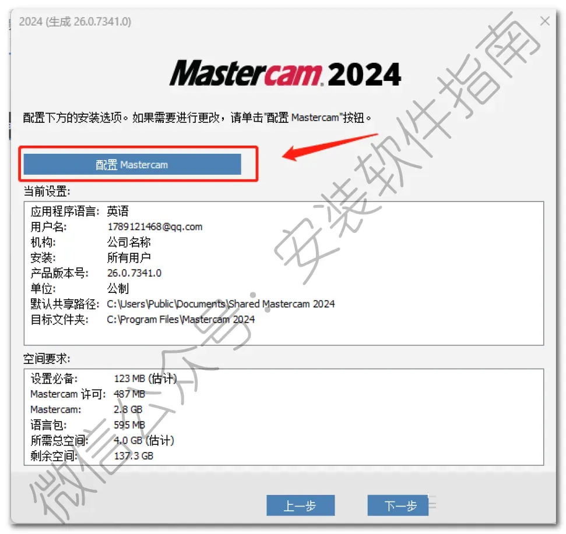Click the Mastercam 许可 487 MB line
Image resolution: width=566 pixels, height=534 pixels.
pyautogui.click(x=87, y=394)
